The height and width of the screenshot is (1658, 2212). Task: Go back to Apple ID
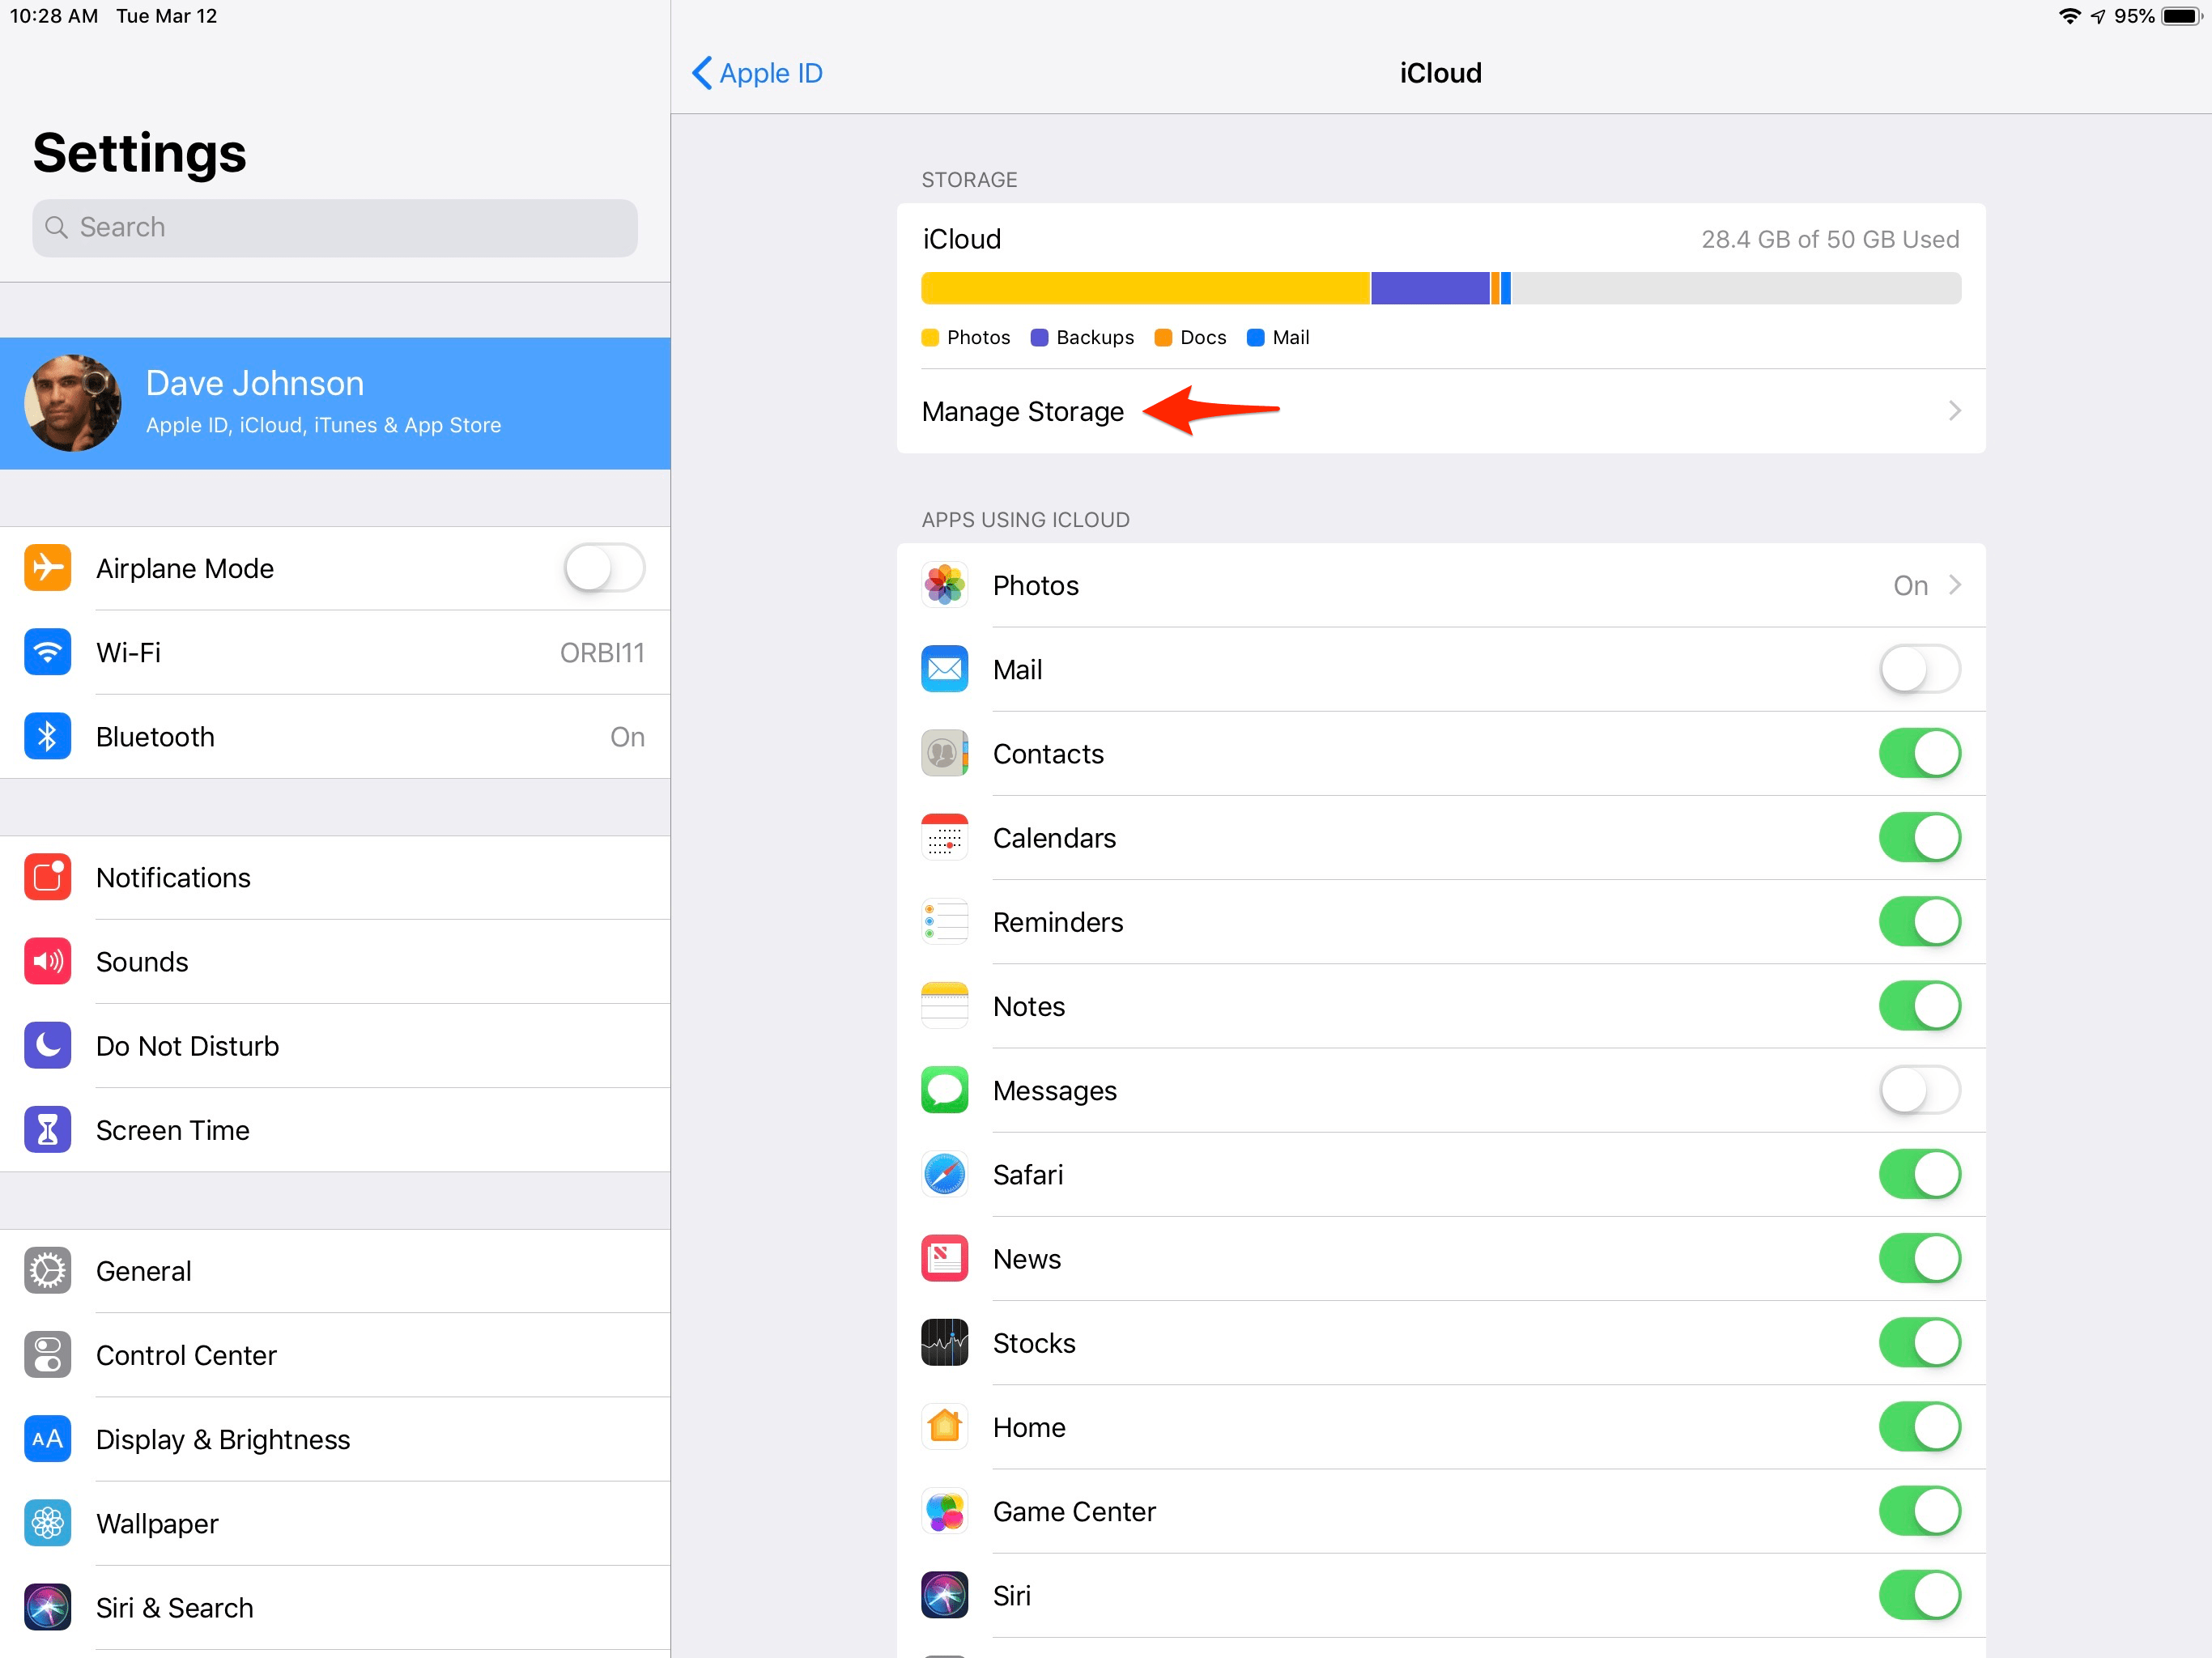pyautogui.click(x=757, y=73)
